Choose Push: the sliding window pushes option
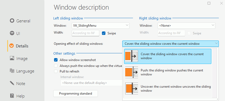 168,72
